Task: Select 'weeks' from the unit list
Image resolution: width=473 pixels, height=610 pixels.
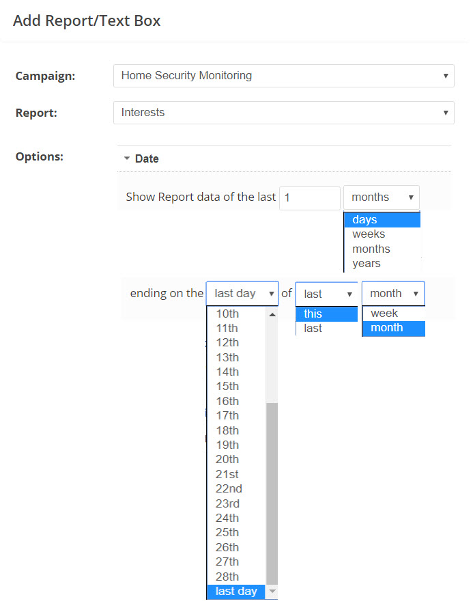Action: click(382, 234)
